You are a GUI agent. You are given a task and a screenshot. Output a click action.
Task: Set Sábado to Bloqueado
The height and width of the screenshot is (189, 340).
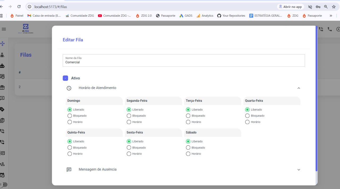(x=188, y=147)
